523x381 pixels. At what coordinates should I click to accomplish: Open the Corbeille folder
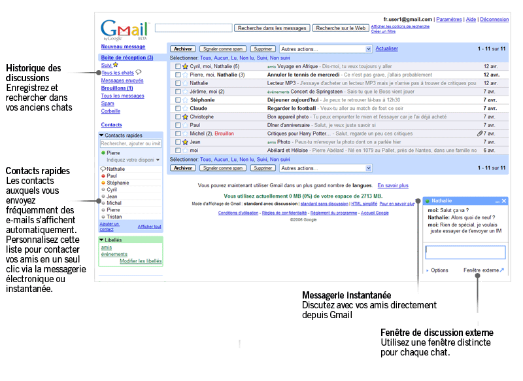110,111
